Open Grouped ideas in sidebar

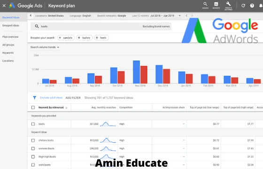tap(11, 25)
